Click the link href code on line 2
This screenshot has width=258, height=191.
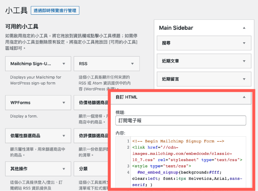tap(187, 154)
